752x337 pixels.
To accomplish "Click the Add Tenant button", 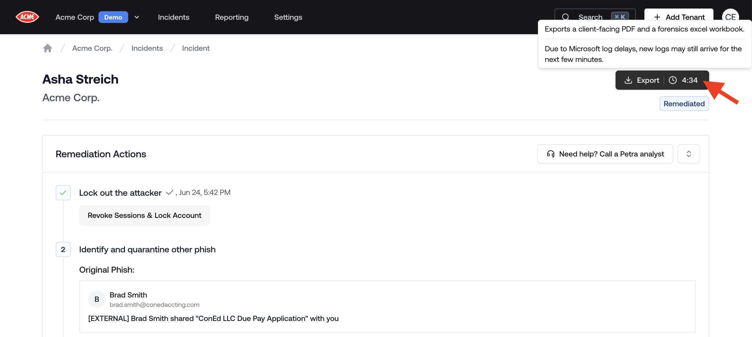I will [x=679, y=17].
